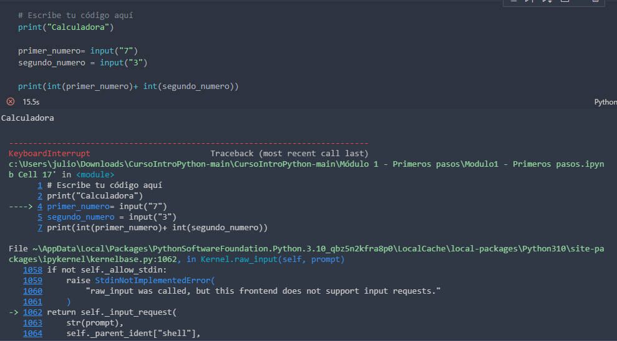Click the 'raw_input was called' error message string
Screen dimensions: 617x341
click(x=263, y=291)
